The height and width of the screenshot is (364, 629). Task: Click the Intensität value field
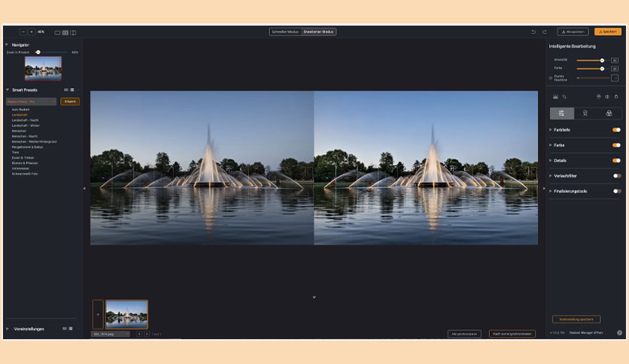[x=615, y=60]
